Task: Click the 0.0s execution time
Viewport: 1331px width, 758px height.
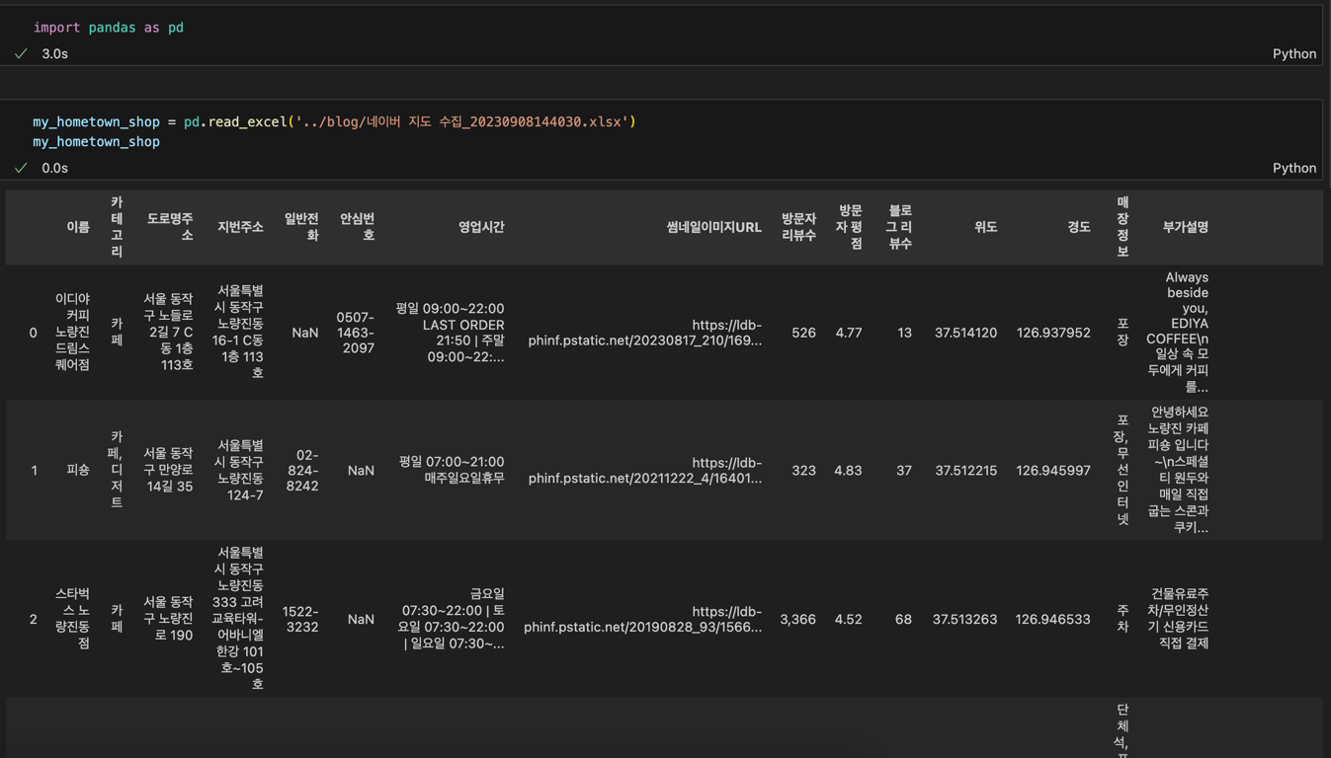Action: (x=55, y=169)
